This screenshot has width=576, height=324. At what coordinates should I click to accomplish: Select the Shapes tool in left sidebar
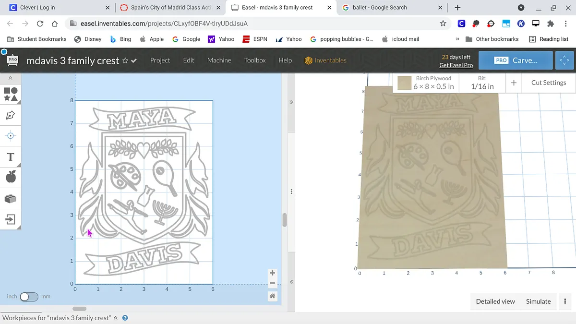[11, 94]
